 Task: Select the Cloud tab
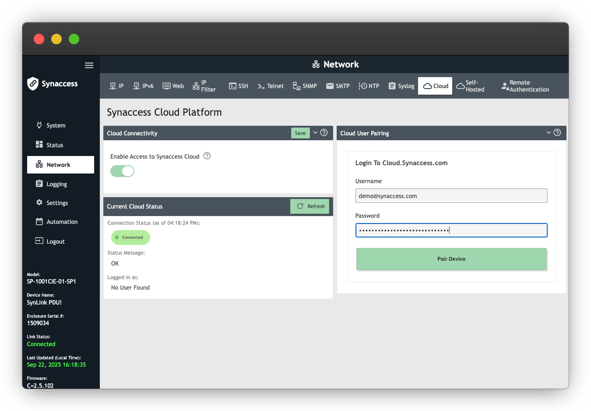pyautogui.click(x=435, y=86)
